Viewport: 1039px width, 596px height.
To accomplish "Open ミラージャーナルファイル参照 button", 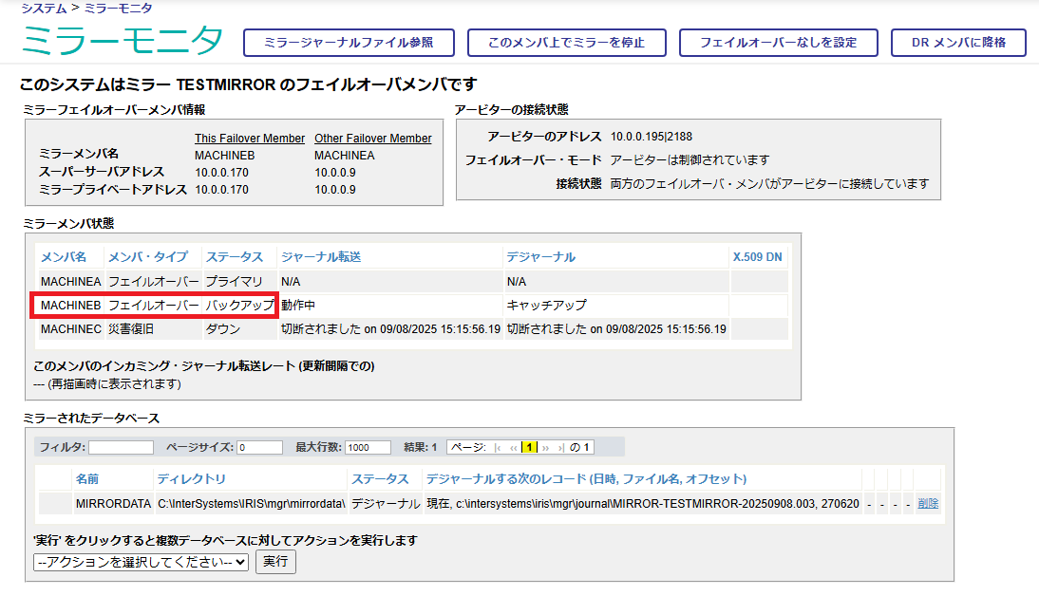I will (x=349, y=43).
